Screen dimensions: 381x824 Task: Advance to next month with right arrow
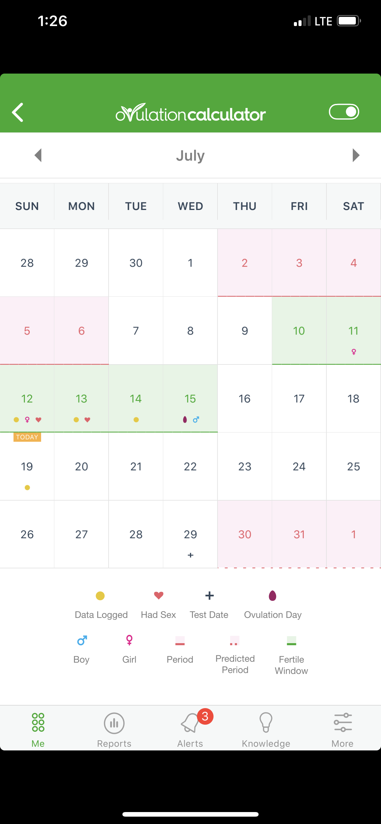coord(356,155)
